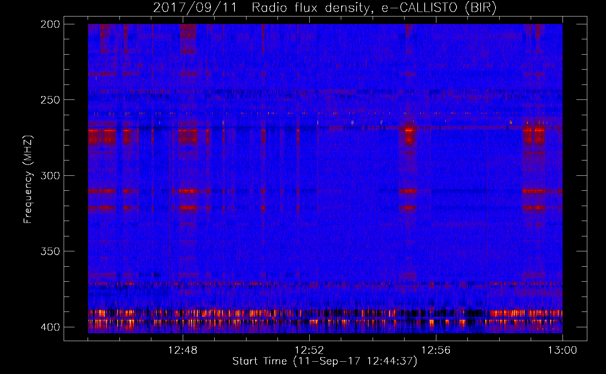Screen dimensions: 606x374
Task: Click the 12:56 time tick label
Action: pos(436,350)
